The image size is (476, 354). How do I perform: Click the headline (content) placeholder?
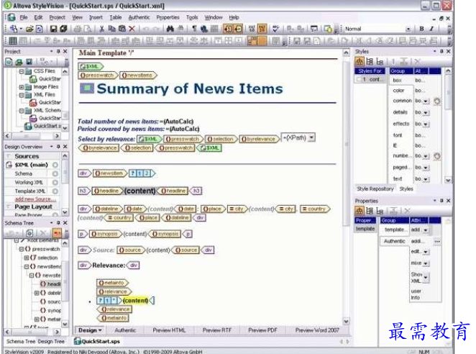coord(139,191)
